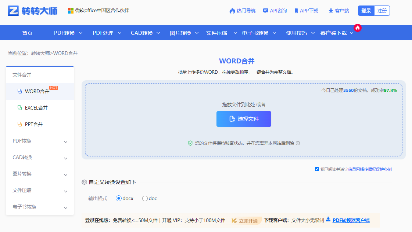This screenshot has height=232, width=412.
Task: Expand sidebar 文件压缩 section chevron
Action: pyautogui.click(x=66, y=191)
